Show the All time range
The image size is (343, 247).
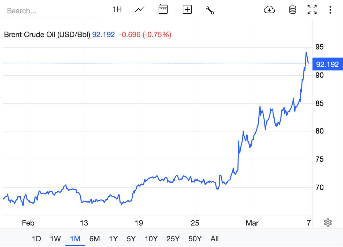215,238
